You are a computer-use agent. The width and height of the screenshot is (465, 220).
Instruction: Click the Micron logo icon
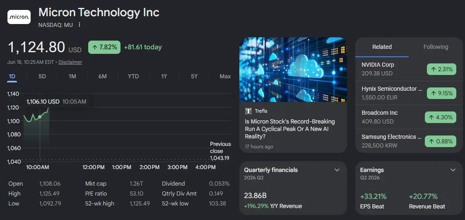19,17
